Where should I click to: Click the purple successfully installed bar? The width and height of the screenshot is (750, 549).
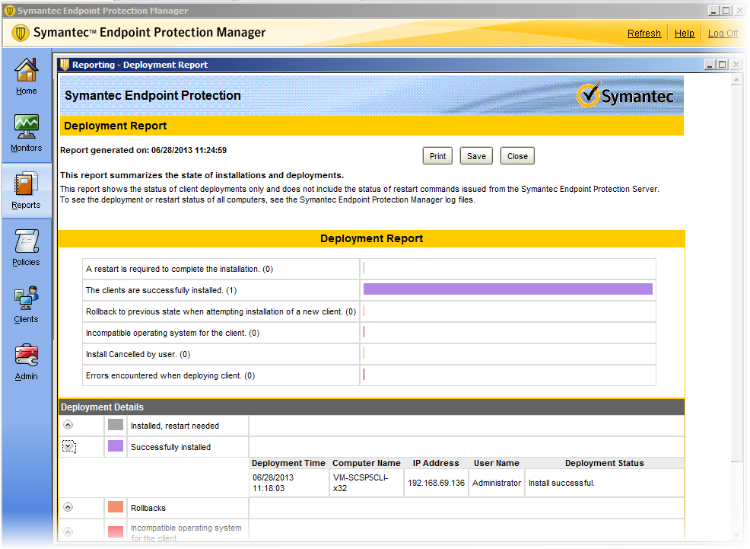pyautogui.click(x=508, y=289)
